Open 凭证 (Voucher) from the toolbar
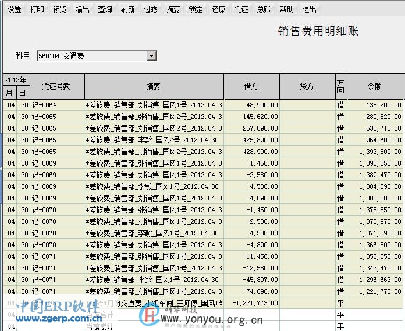The image size is (405, 331). (241, 9)
